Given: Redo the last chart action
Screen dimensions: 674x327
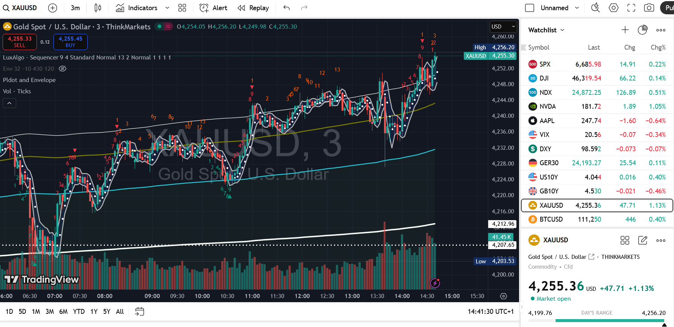Looking at the screenshot, I should click(304, 8).
